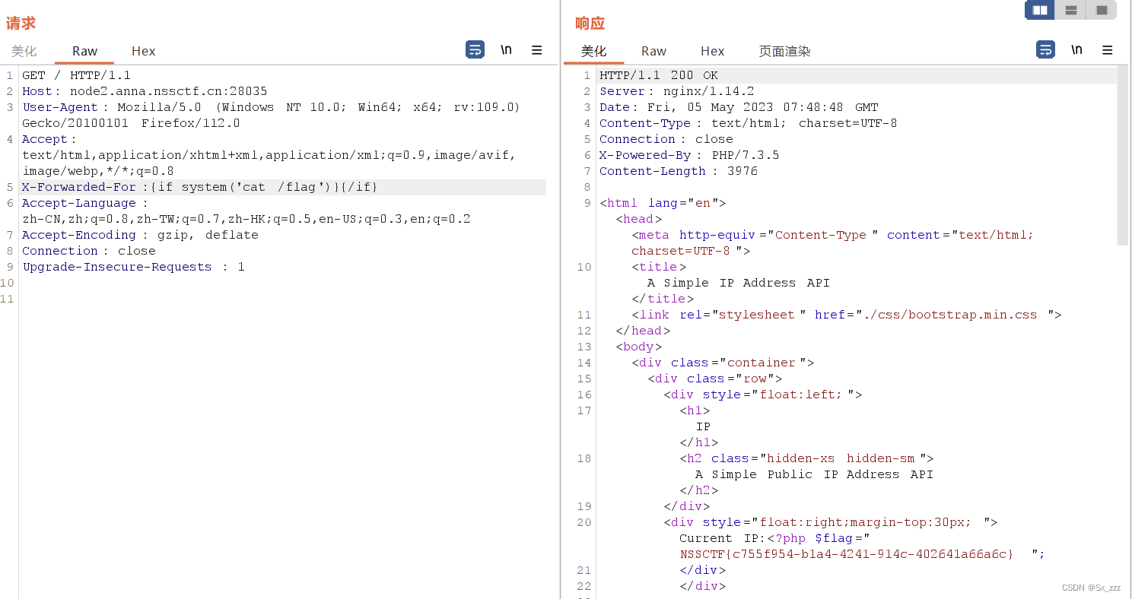Click the Upgrade-Insecure-Requests header line
The image size is (1132, 599).
133,267
